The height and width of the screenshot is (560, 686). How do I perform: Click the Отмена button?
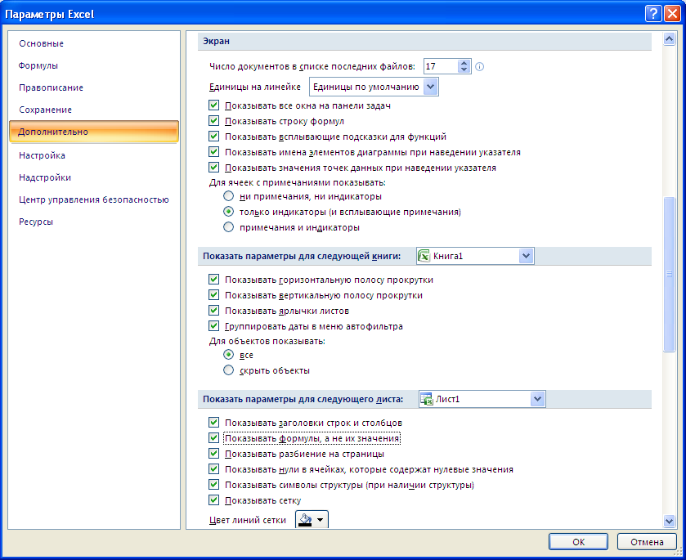pyautogui.click(x=647, y=542)
